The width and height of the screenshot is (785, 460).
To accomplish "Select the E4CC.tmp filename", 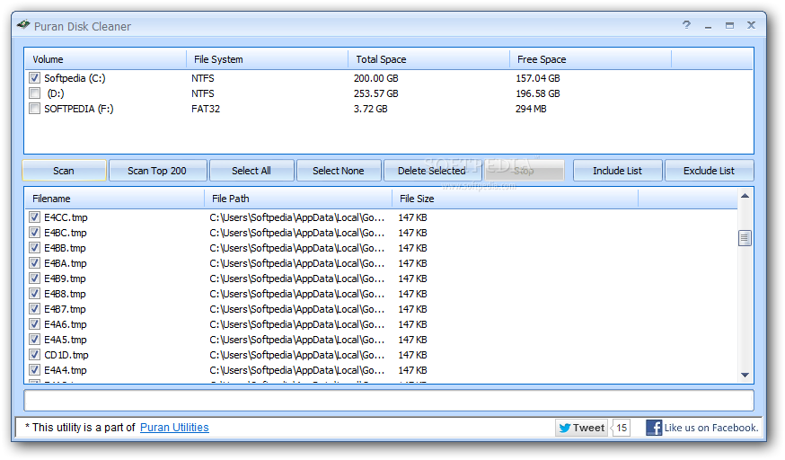I will pyautogui.click(x=66, y=217).
